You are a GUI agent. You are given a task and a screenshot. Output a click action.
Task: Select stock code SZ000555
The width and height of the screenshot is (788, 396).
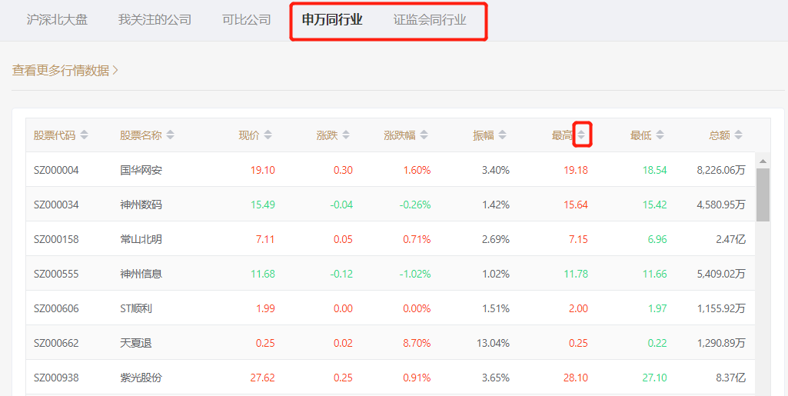click(56, 274)
